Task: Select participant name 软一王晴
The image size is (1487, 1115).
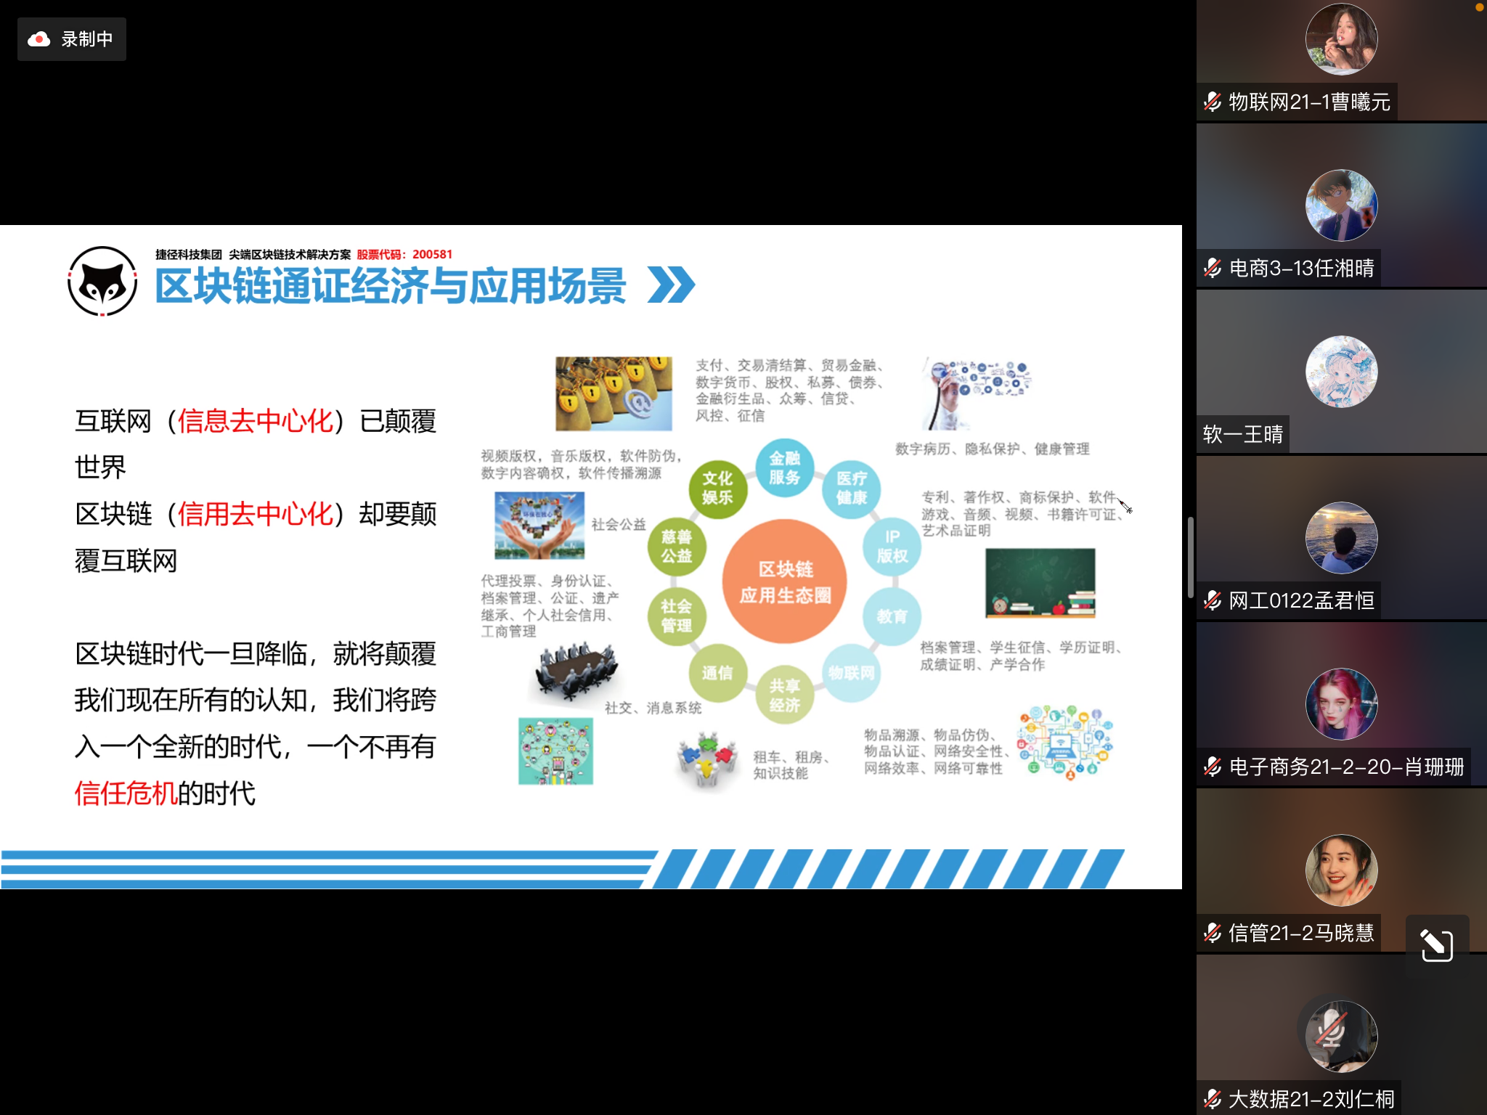Action: click(x=1243, y=434)
